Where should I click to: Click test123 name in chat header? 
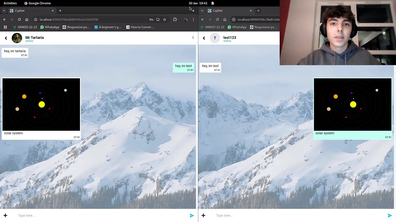click(x=230, y=37)
